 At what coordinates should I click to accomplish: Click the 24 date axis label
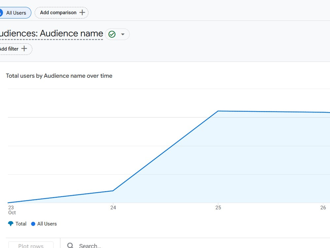click(113, 208)
